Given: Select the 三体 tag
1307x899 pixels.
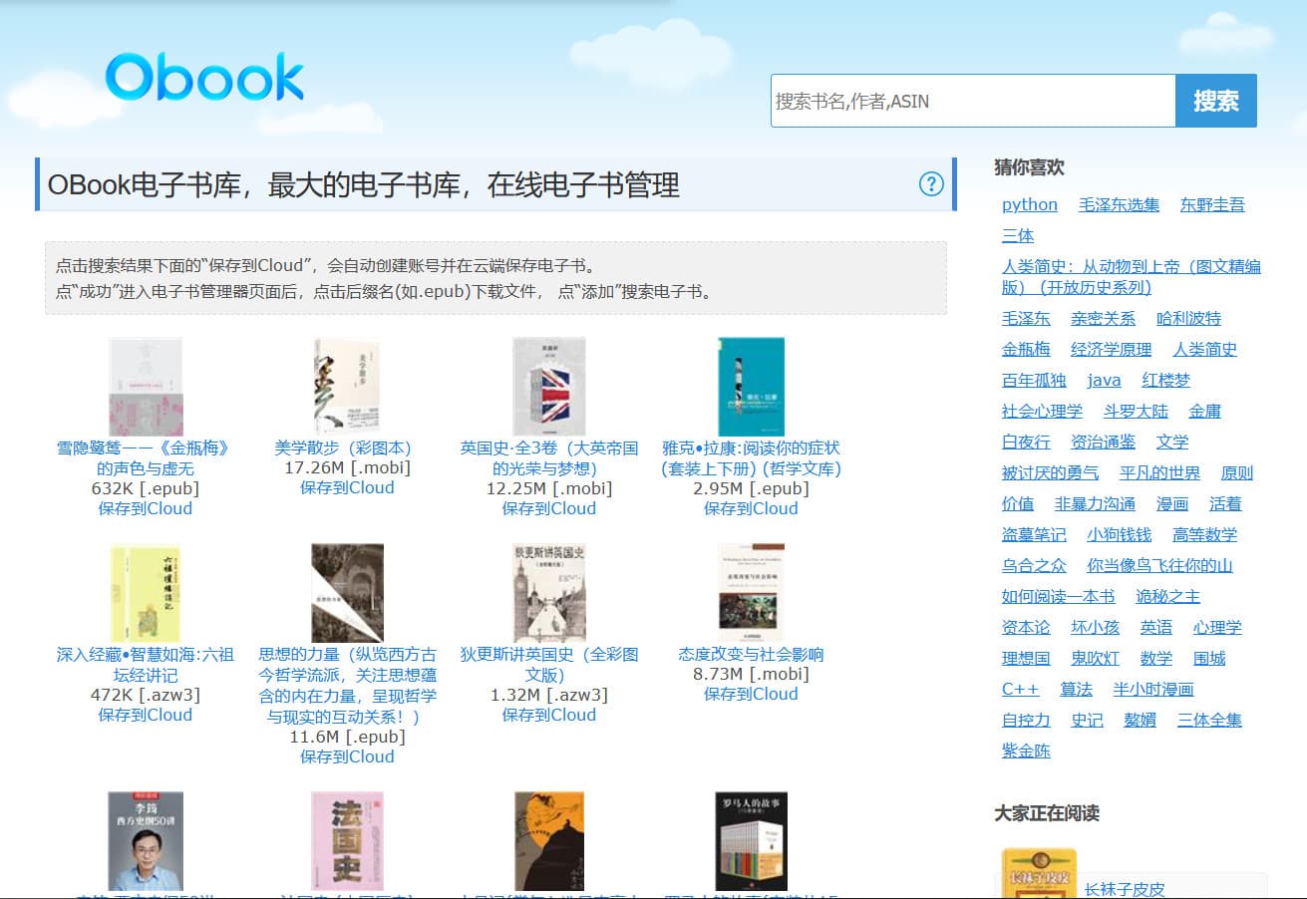Looking at the screenshot, I should (x=1018, y=235).
